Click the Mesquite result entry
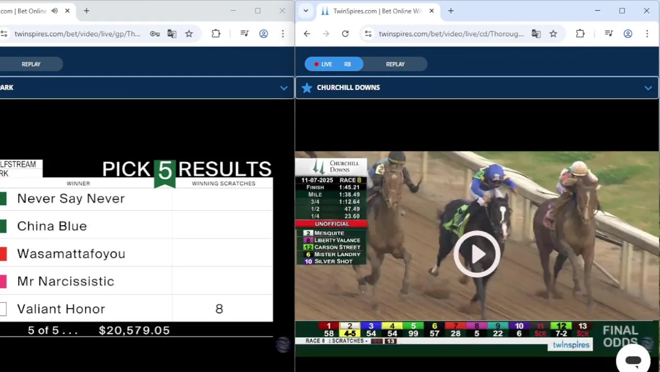Viewport: 660px width, 372px height. click(x=331, y=233)
